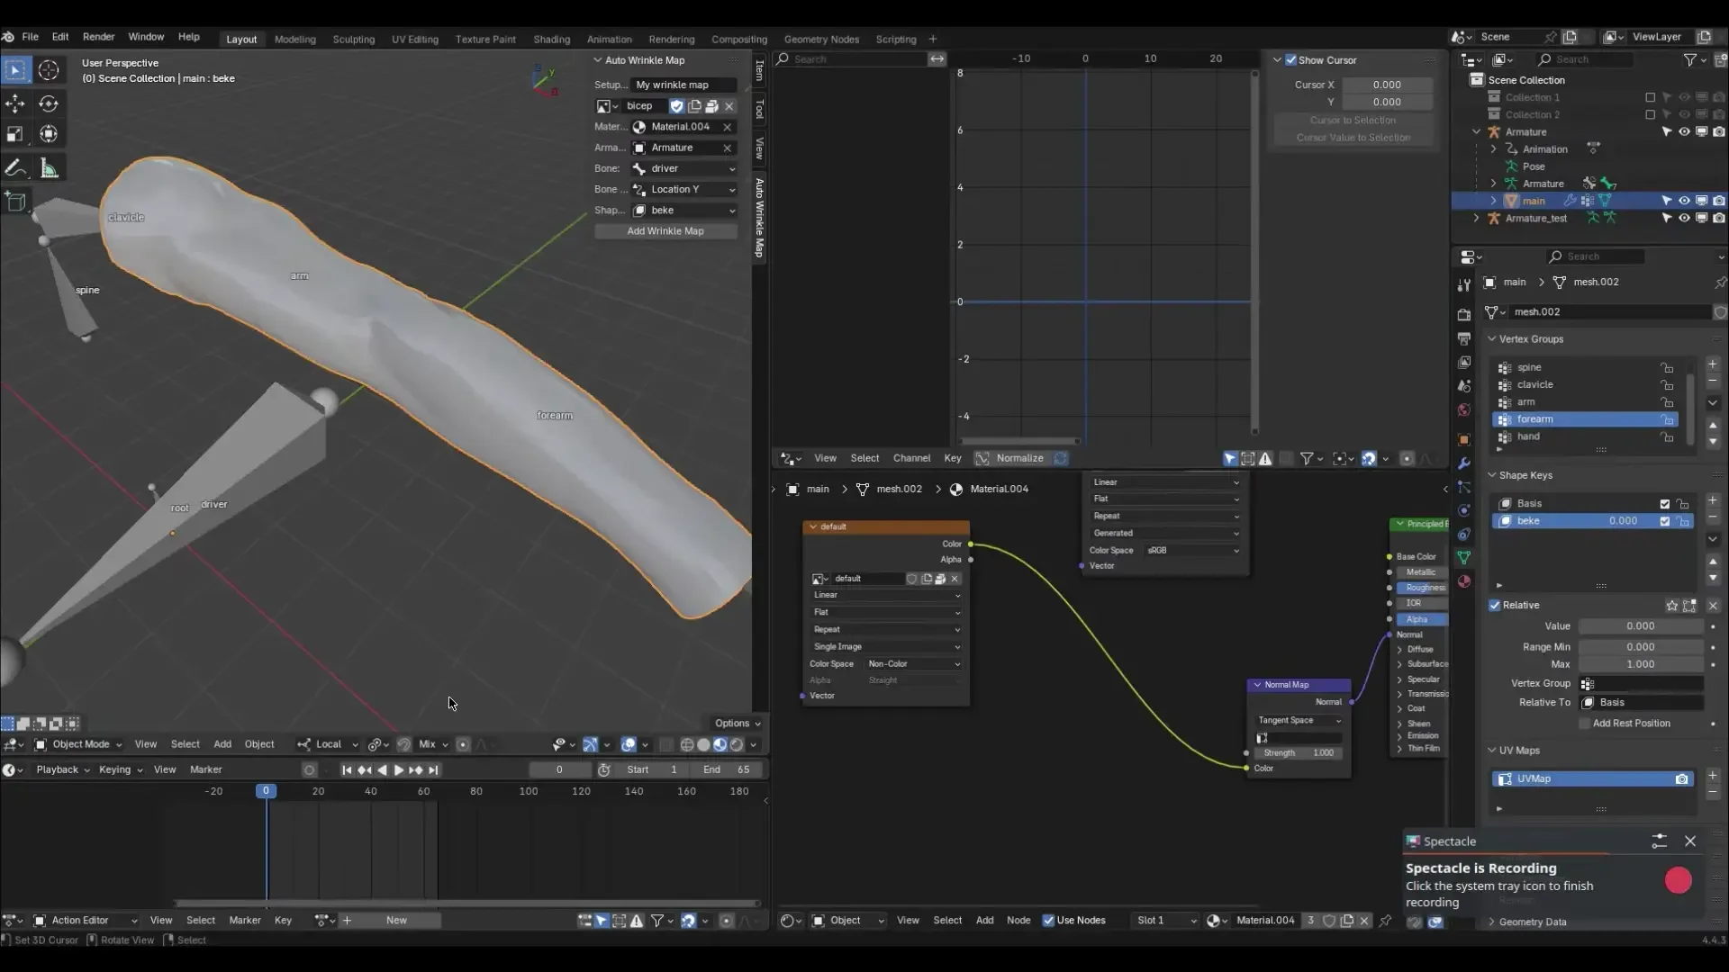Open the Output properties tab
The image size is (1729, 972).
pyautogui.click(x=1463, y=338)
